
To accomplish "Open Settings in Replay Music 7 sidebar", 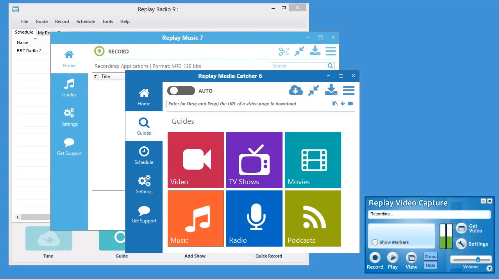I will click(69, 117).
